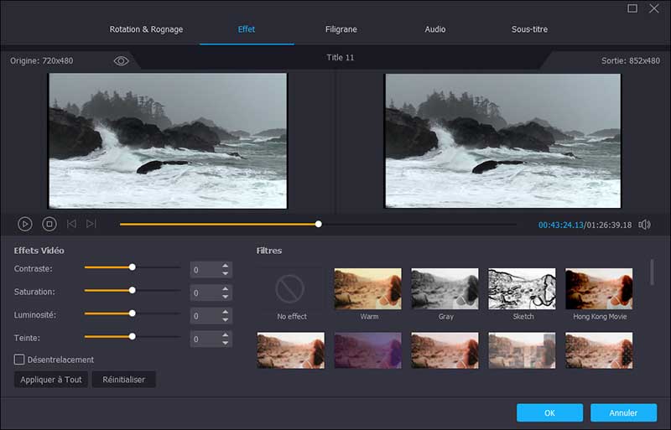The image size is (671, 430).
Task: Apply the Sketch filter thumbnail
Action: pyautogui.click(x=522, y=289)
